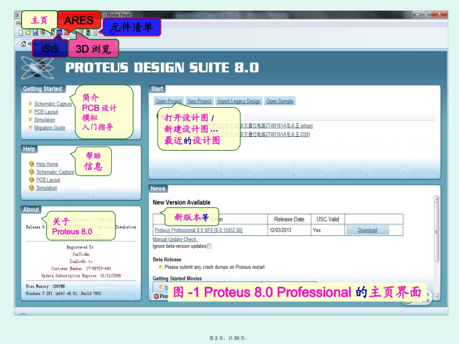459x344 pixels.
Task: Toggle Ignore beta version updates checkbox
Action: pos(209,246)
